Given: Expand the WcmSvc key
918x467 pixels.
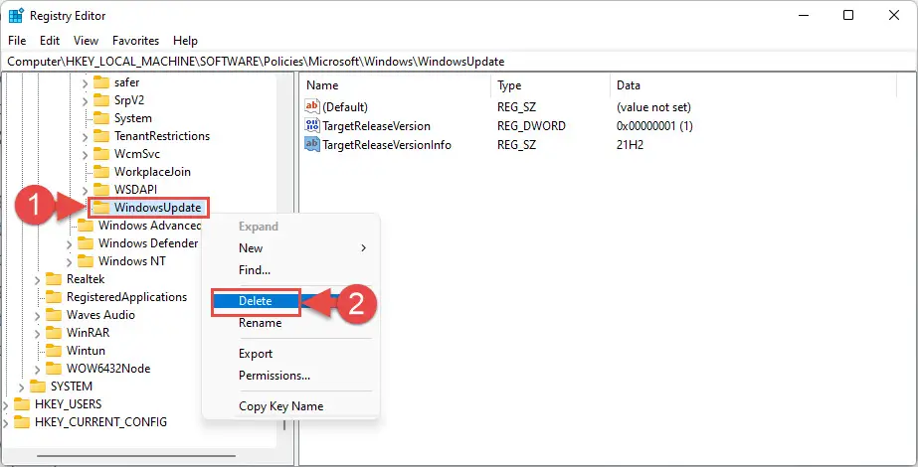Looking at the screenshot, I should [85, 154].
